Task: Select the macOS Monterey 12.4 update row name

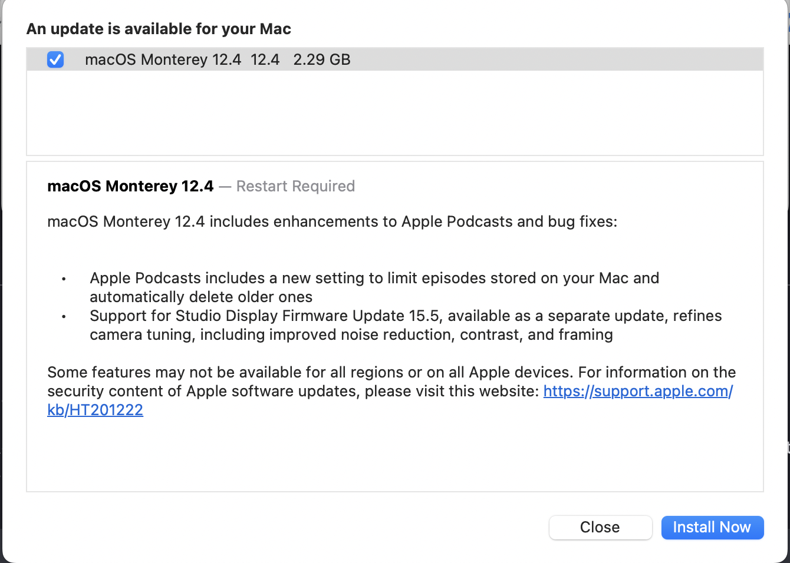Action: click(163, 59)
